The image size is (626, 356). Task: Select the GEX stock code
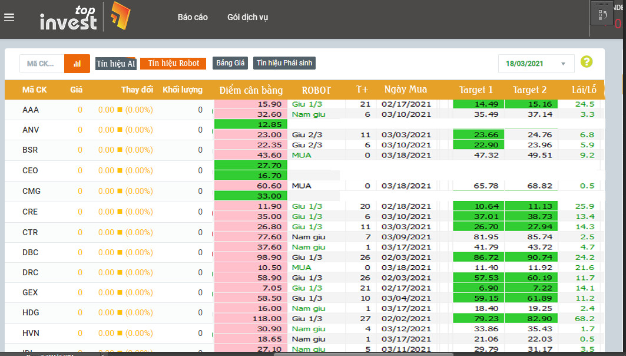coord(31,292)
